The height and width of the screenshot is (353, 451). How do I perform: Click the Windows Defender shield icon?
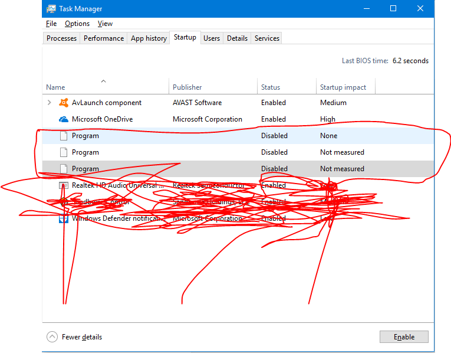point(64,218)
